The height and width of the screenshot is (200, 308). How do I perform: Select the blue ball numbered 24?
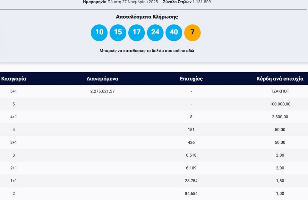click(155, 33)
